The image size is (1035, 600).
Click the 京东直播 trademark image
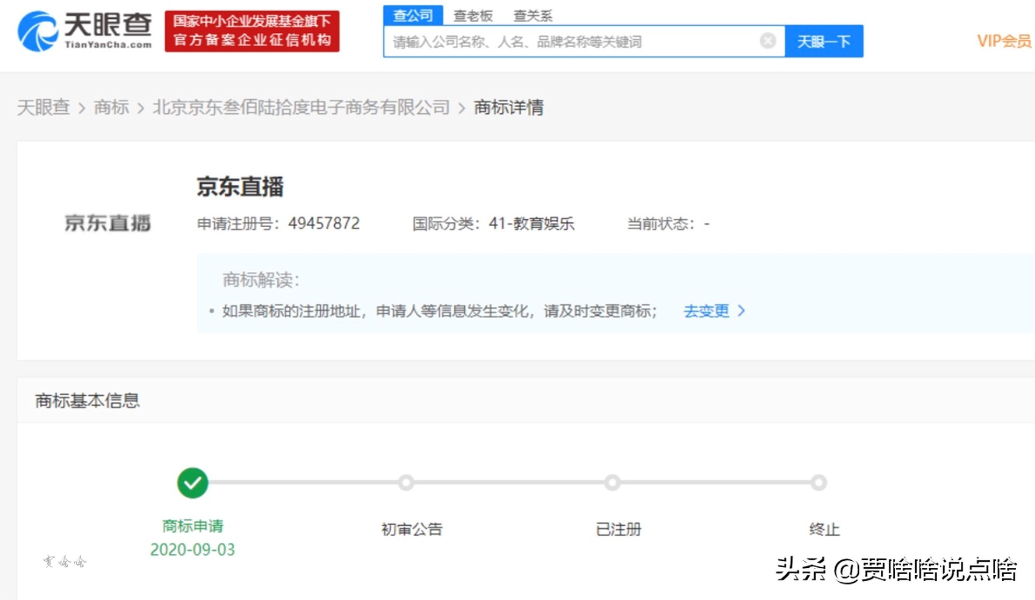[107, 223]
